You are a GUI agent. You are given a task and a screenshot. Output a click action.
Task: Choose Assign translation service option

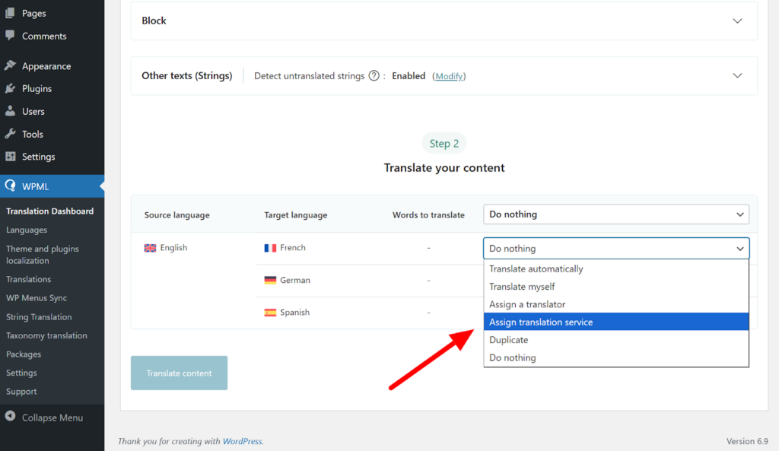[x=616, y=322]
